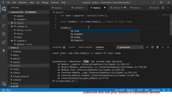Click the editor minimap preview
This screenshot has height=97, width=172.
(x=166, y=15)
